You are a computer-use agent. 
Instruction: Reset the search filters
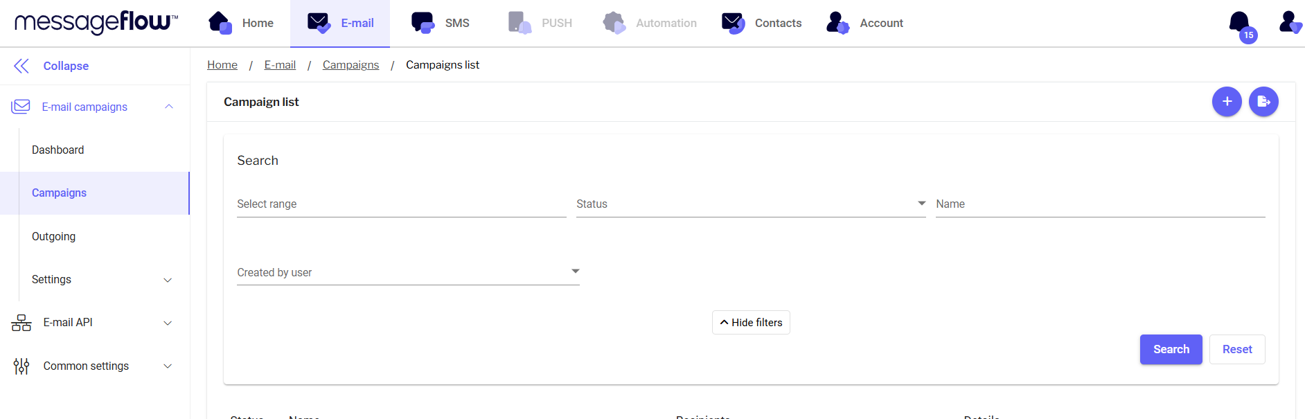coord(1236,350)
